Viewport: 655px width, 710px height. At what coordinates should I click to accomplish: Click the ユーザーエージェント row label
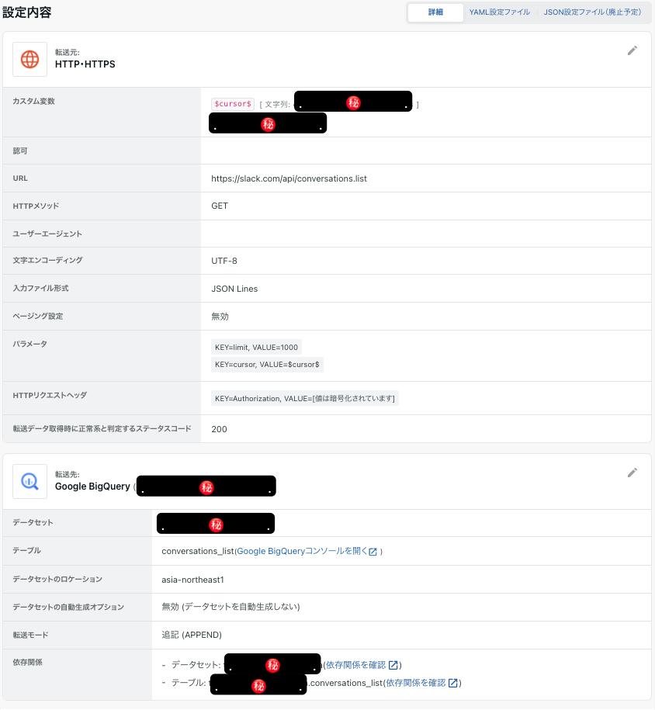[x=47, y=234]
